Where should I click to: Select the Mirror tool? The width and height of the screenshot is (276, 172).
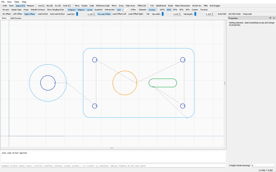114,6
